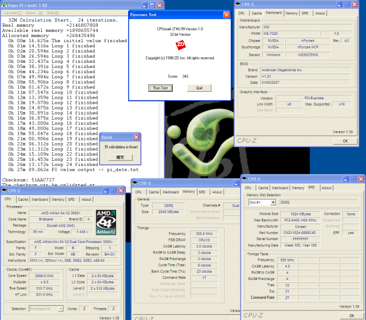Viewport: 366px width, 320px height.
Task: Click the Threads count field in CPU window
Action: click(113, 309)
